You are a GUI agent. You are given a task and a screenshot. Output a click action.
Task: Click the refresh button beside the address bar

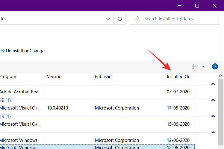[120, 19]
